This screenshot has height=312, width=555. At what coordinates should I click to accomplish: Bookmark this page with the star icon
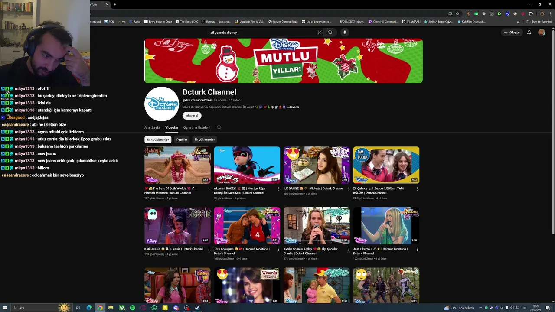point(457,13)
